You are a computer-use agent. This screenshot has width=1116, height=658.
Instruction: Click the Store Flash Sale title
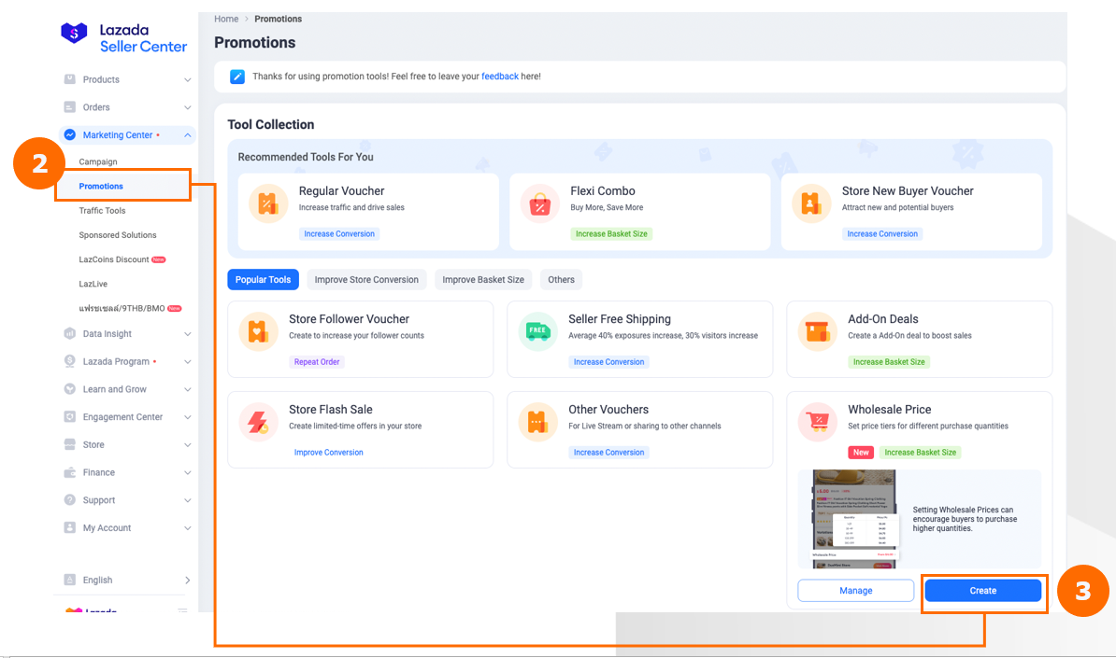coord(330,410)
